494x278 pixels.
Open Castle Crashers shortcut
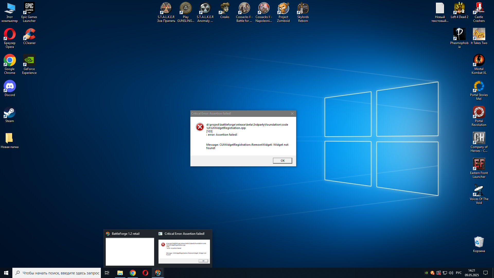479,12
